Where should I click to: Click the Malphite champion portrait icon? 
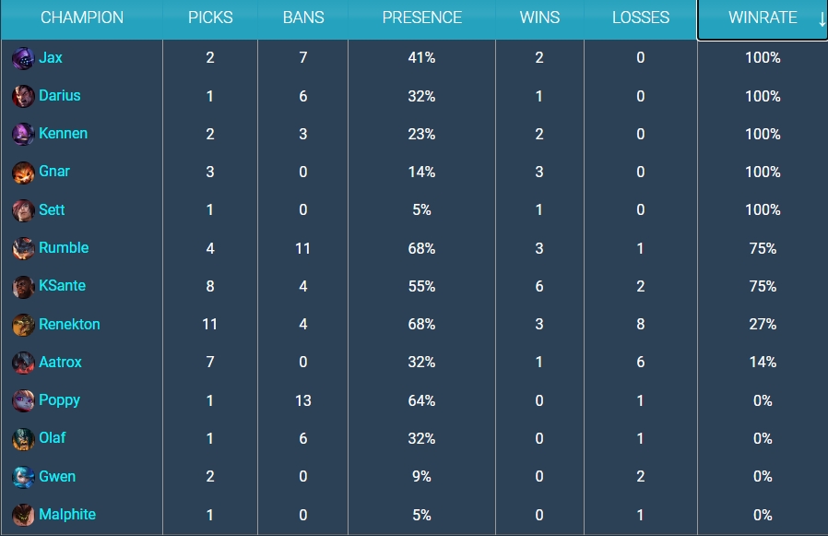tap(23, 515)
